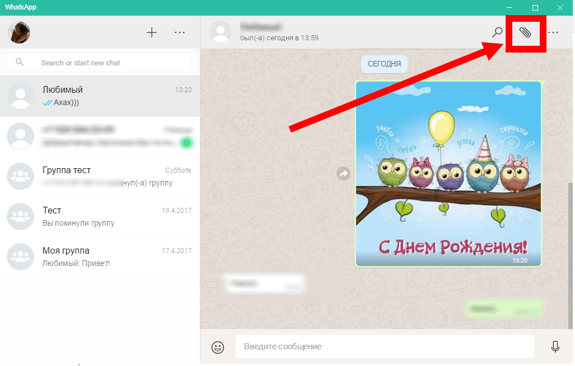Click the Любимый contact avatar in list

(21, 96)
